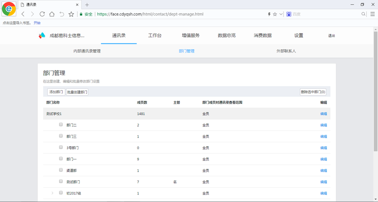Click the 删除选中部门(0) button

coord(313,92)
